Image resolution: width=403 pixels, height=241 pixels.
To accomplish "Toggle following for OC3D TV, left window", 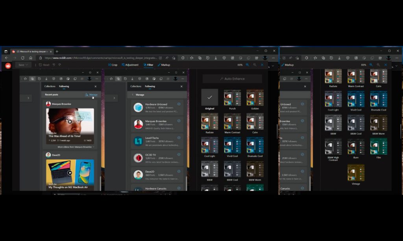I will coord(179,154).
